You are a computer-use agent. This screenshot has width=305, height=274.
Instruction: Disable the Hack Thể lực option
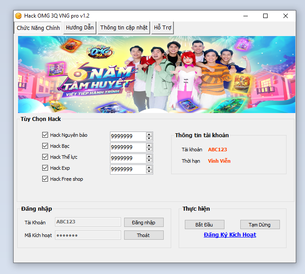[x=45, y=157]
